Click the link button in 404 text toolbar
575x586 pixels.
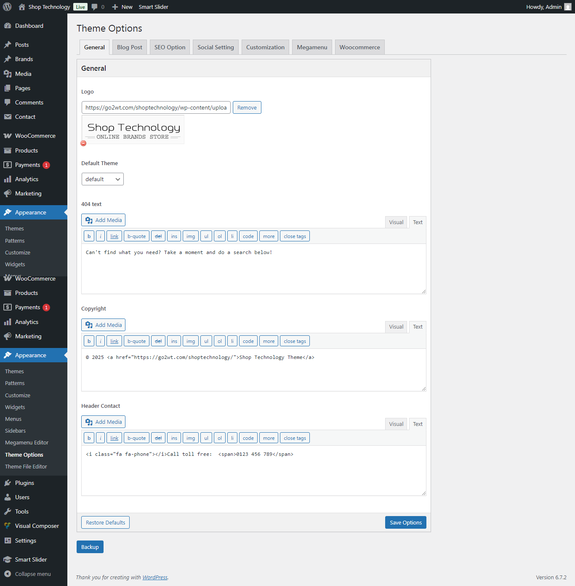(x=114, y=236)
